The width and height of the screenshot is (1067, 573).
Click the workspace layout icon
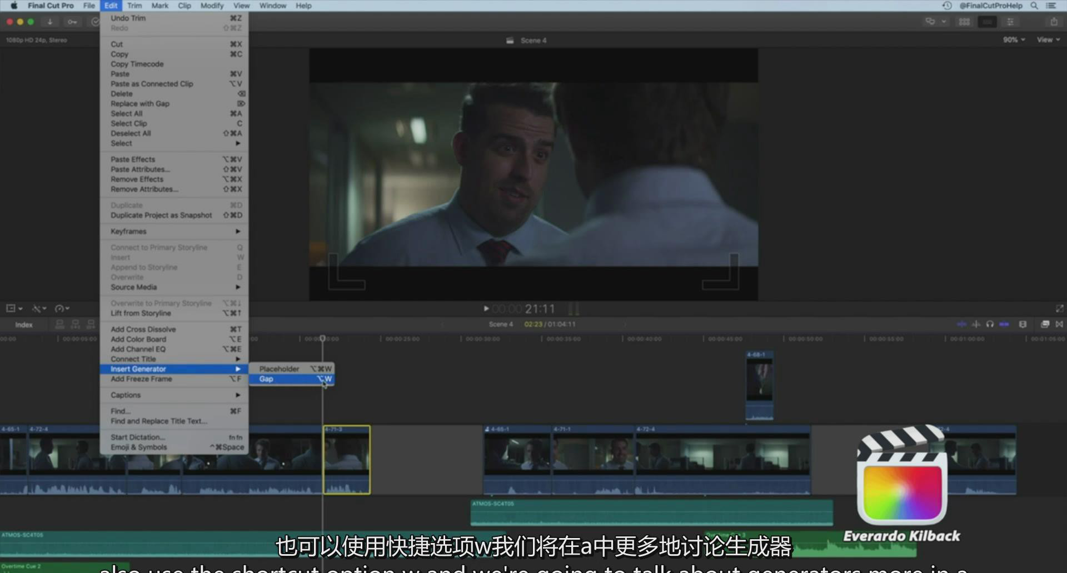point(930,22)
